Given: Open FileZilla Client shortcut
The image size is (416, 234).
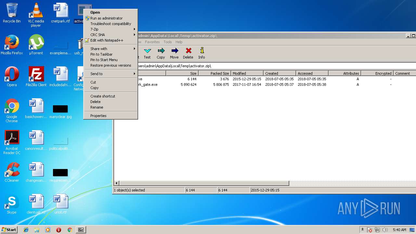Looking at the screenshot, I should pyautogui.click(x=36, y=77).
